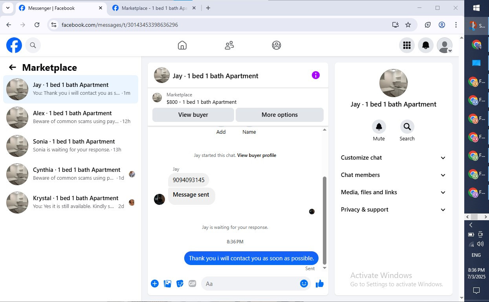The image size is (489, 302).
Task: Attach a photo using image icon
Action: [x=167, y=284]
